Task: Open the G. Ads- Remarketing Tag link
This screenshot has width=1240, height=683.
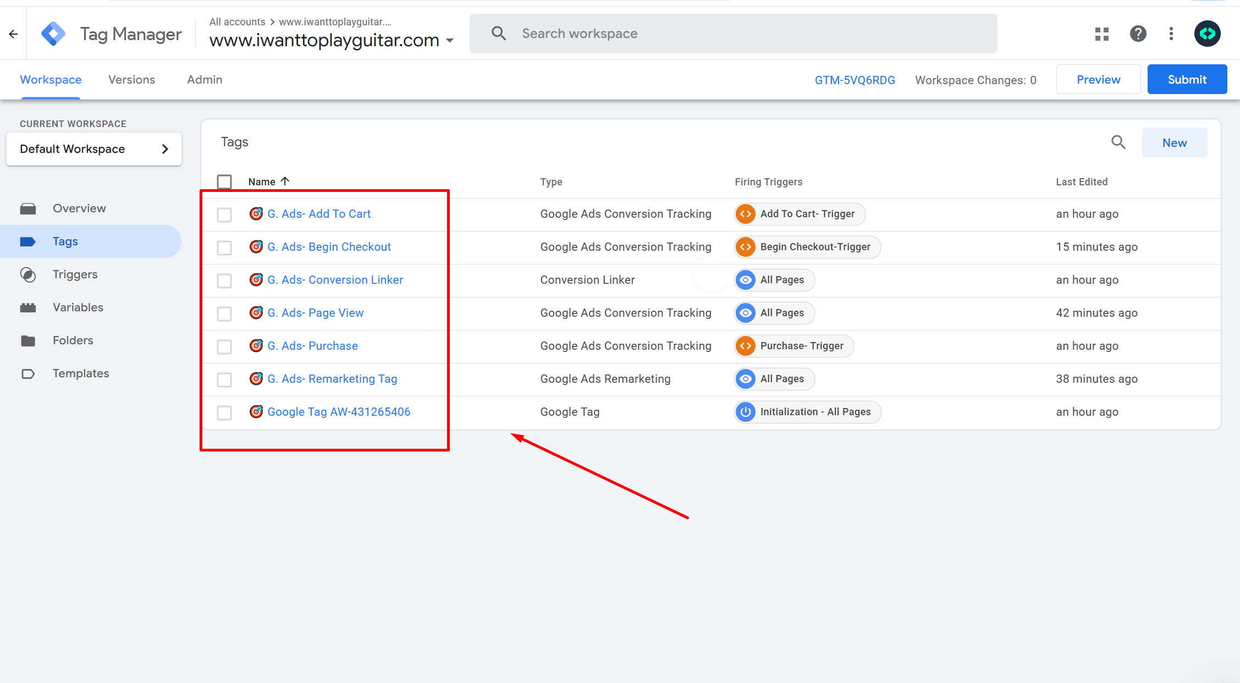Action: tap(332, 379)
